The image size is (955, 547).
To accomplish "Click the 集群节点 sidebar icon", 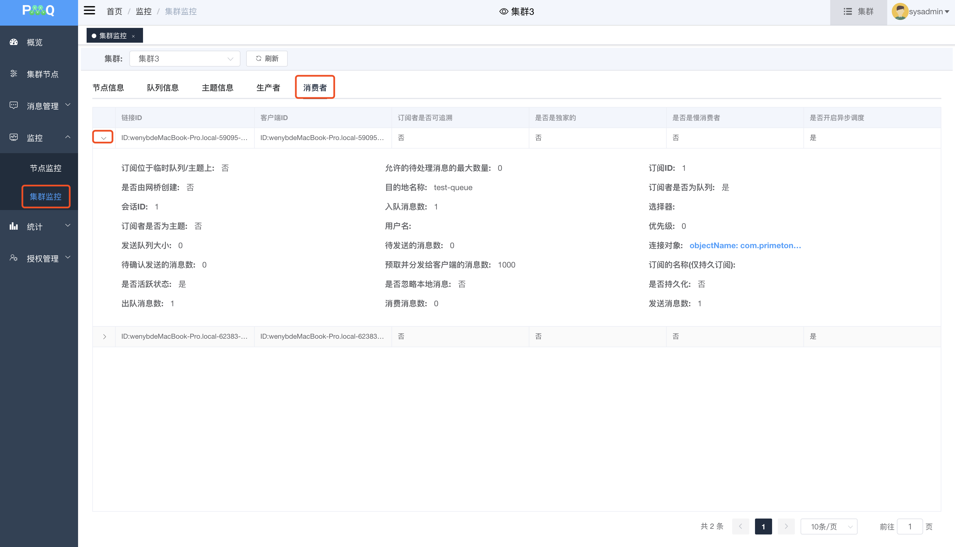I will tap(14, 74).
